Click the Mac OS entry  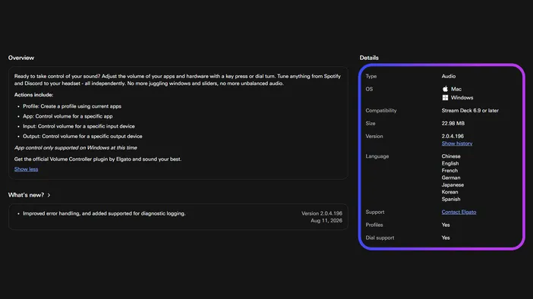click(x=456, y=89)
